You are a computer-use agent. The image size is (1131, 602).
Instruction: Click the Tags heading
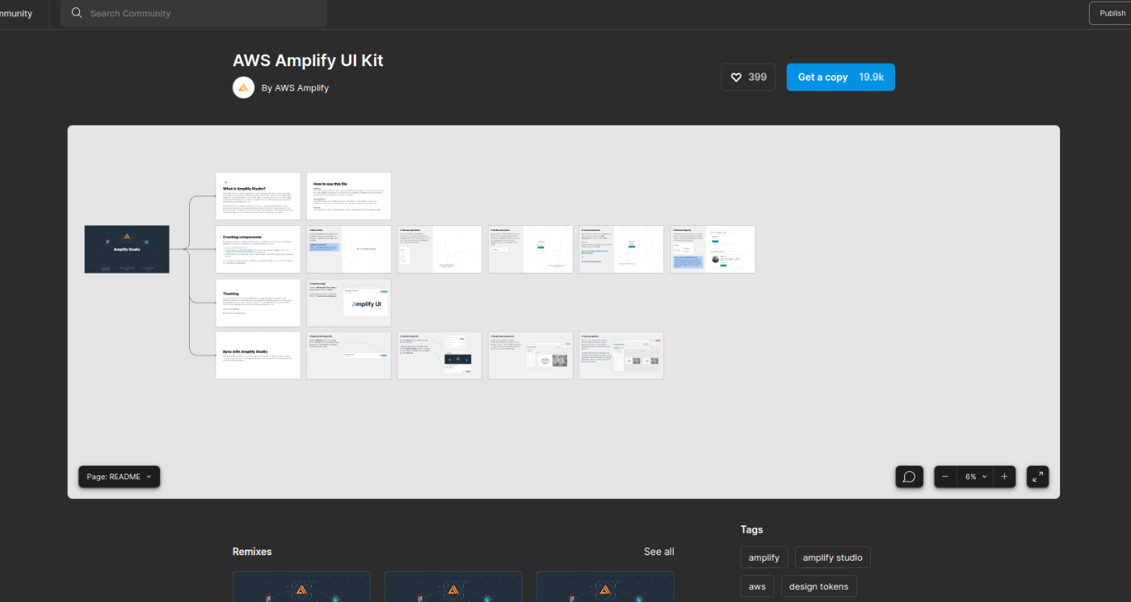[752, 530]
